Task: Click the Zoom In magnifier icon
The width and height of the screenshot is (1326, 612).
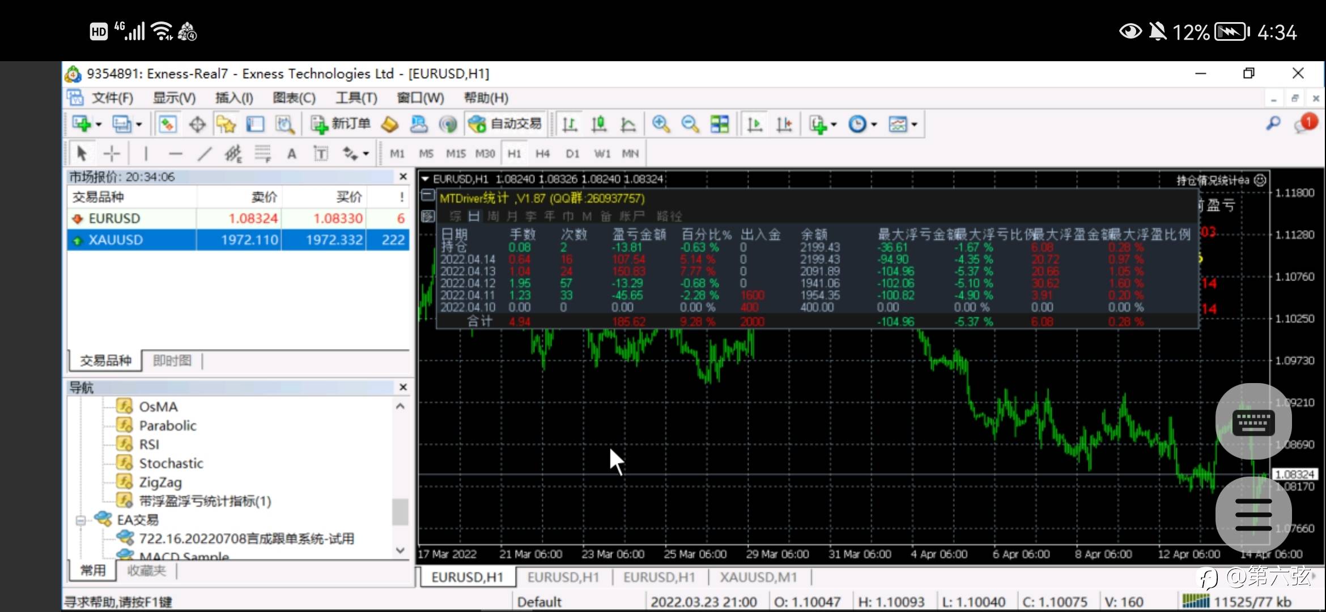Action: click(661, 124)
